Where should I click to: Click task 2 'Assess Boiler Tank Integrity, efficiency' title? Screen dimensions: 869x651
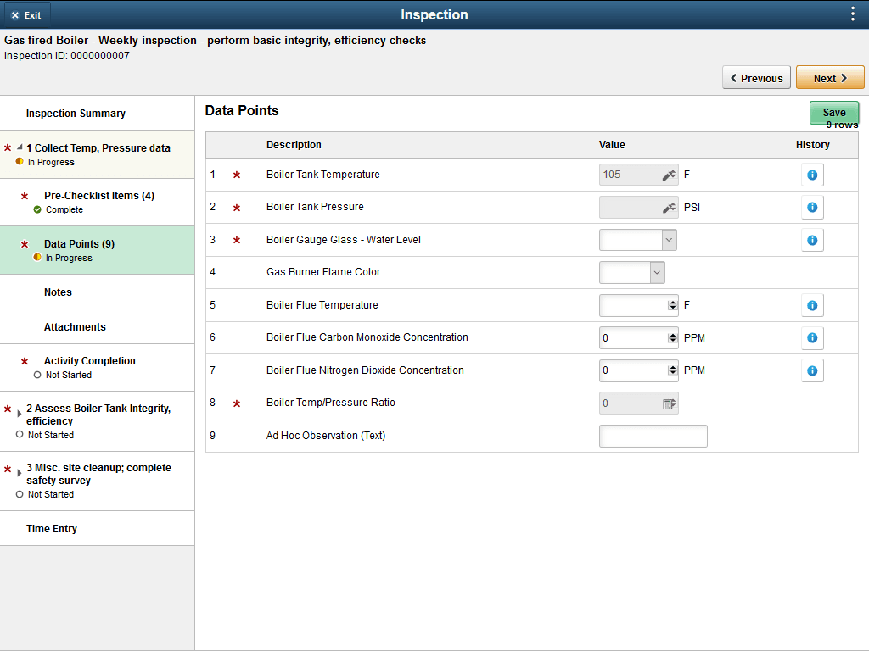(98, 415)
